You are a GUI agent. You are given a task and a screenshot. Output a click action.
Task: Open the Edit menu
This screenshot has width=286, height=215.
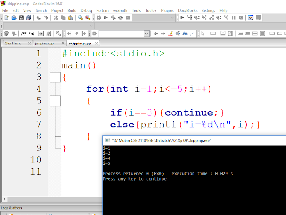pos(16,10)
